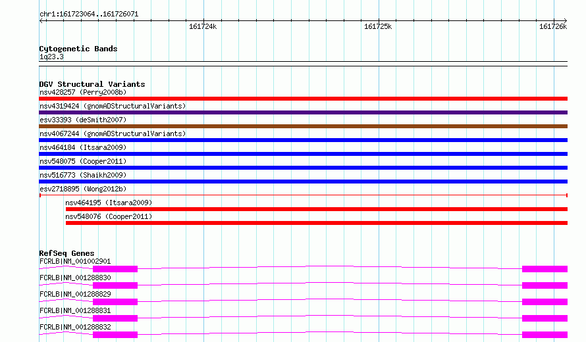Click the chr1:161723064..161726071 coordinates label

coord(89,14)
